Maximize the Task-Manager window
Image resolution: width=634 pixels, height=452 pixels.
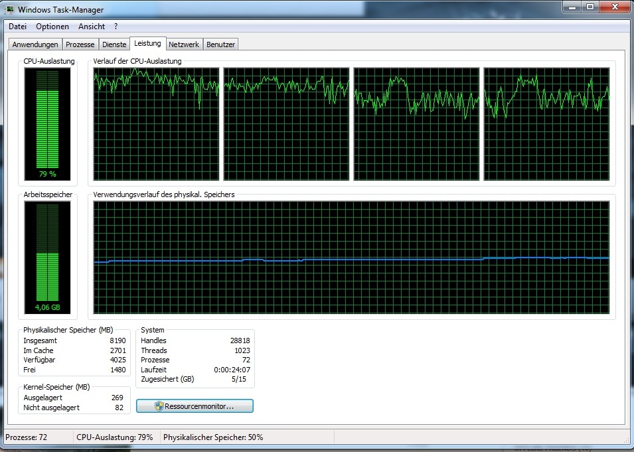point(590,7)
